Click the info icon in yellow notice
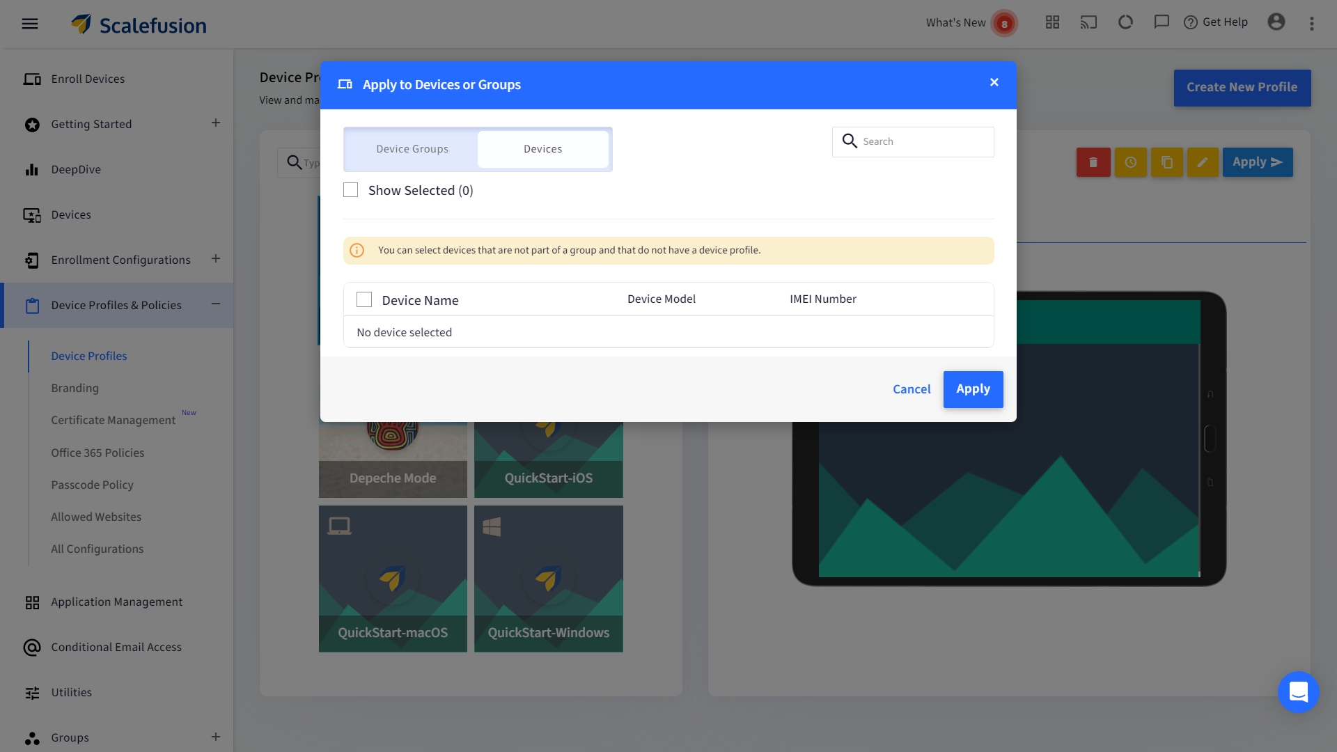This screenshot has height=752, width=1337. pyautogui.click(x=357, y=251)
